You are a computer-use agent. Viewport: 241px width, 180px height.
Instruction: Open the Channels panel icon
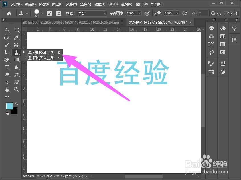point(212,36)
